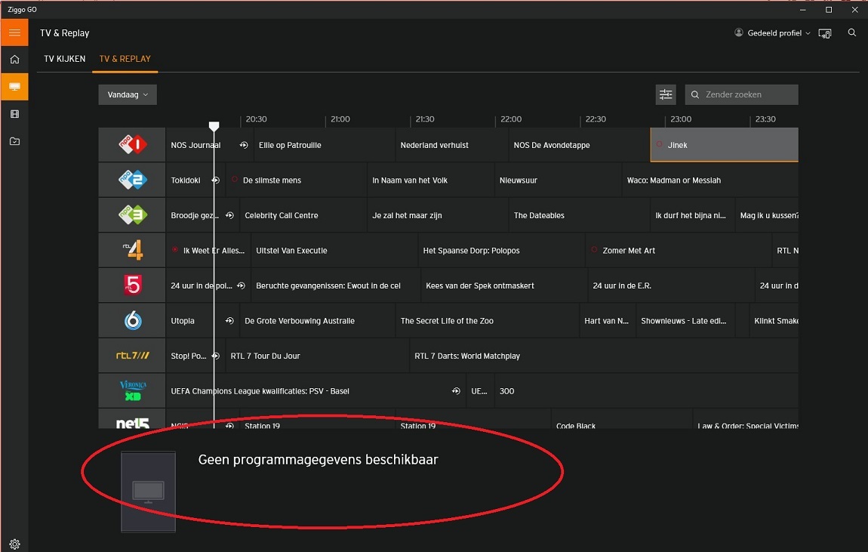Open the Movies film-strip sidebar icon
The height and width of the screenshot is (552, 868).
point(14,114)
